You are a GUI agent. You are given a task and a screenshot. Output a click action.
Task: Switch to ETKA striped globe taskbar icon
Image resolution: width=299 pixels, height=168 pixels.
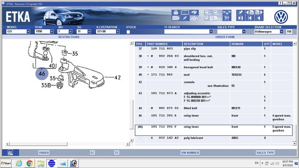click(51, 163)
